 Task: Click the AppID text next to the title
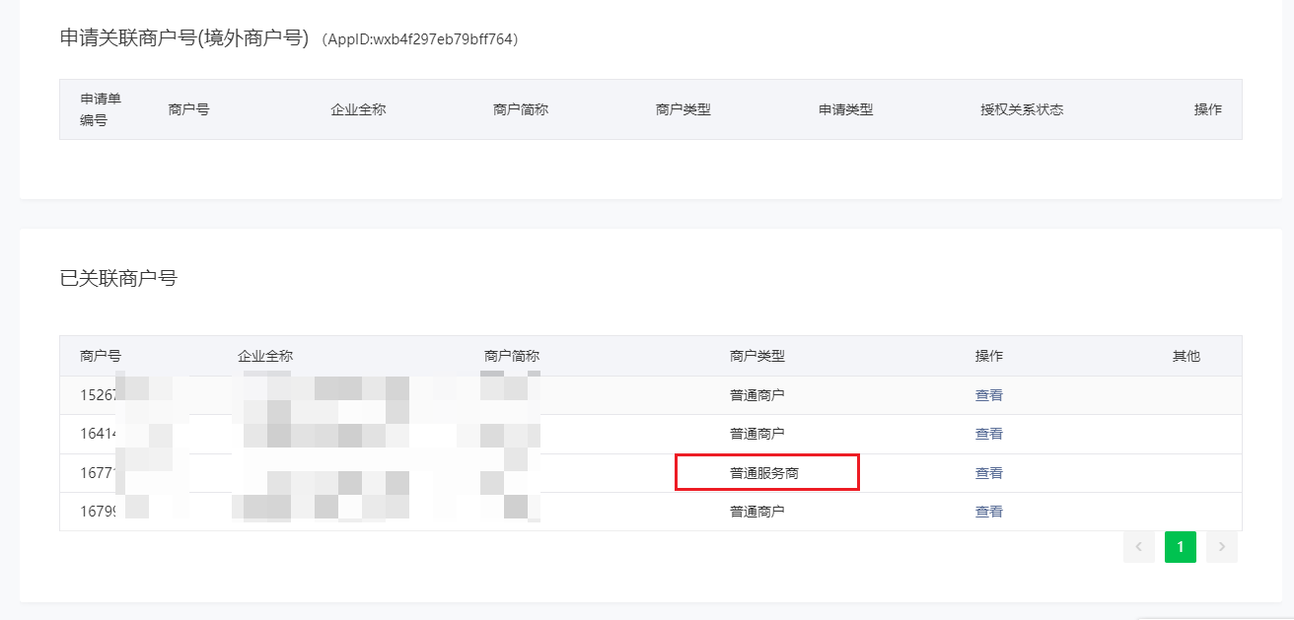421,39
